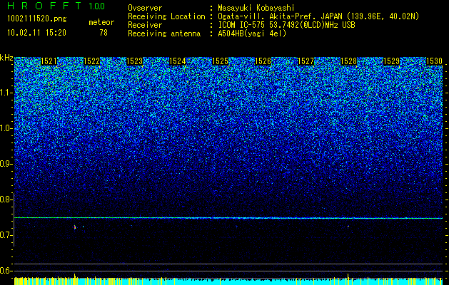This screenshot has width=449, height=285.
Task: Click the 1.1 frequency axis label
Action: click(6, 93)
